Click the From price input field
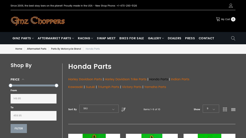The height and width of the screenshot is (138, 246). pyautogui.click(x=34, y=98)
